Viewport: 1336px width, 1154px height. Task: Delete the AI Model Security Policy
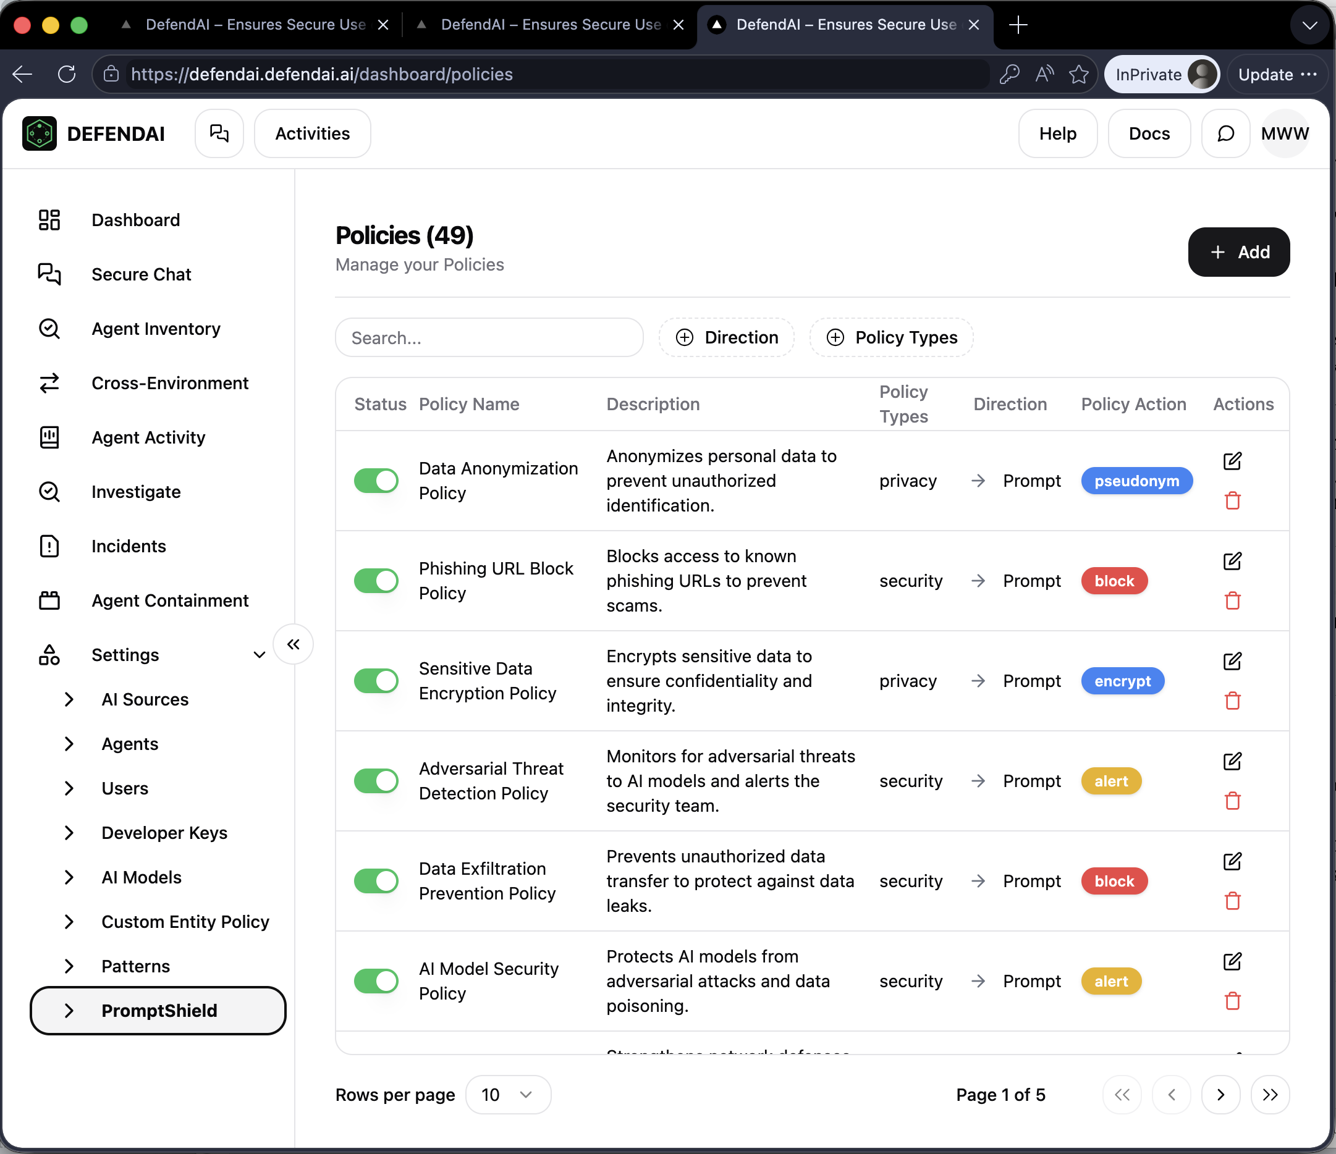click(x=1232, y=1001)
